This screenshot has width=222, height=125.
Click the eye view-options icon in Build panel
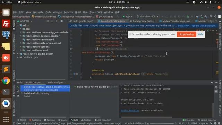click(18, 96)
